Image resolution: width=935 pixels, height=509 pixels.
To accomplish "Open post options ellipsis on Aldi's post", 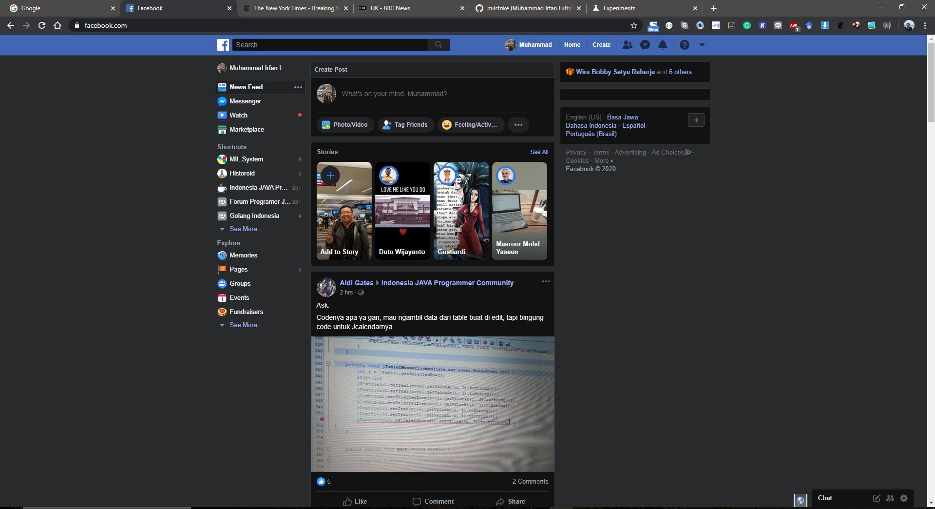I will coord(546,281).
